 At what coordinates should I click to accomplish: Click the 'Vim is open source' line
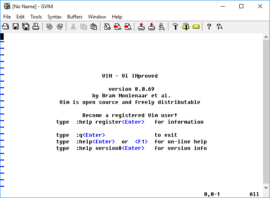tap(130, 102)
